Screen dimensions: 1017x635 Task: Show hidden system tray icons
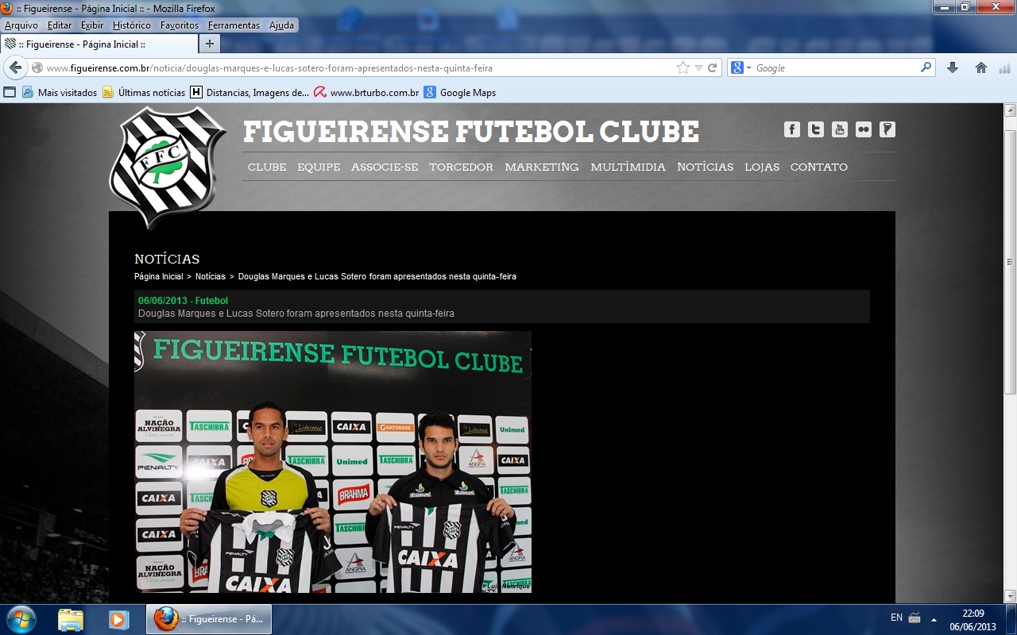point(934,618)
